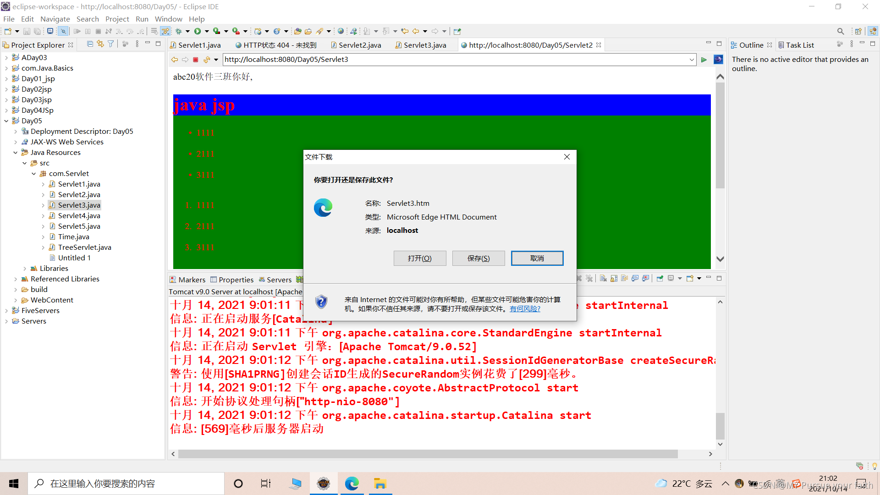Click the 有何风险? link in dialog
This screenshot has width=880, height=495.
click(x=525, y=309)
